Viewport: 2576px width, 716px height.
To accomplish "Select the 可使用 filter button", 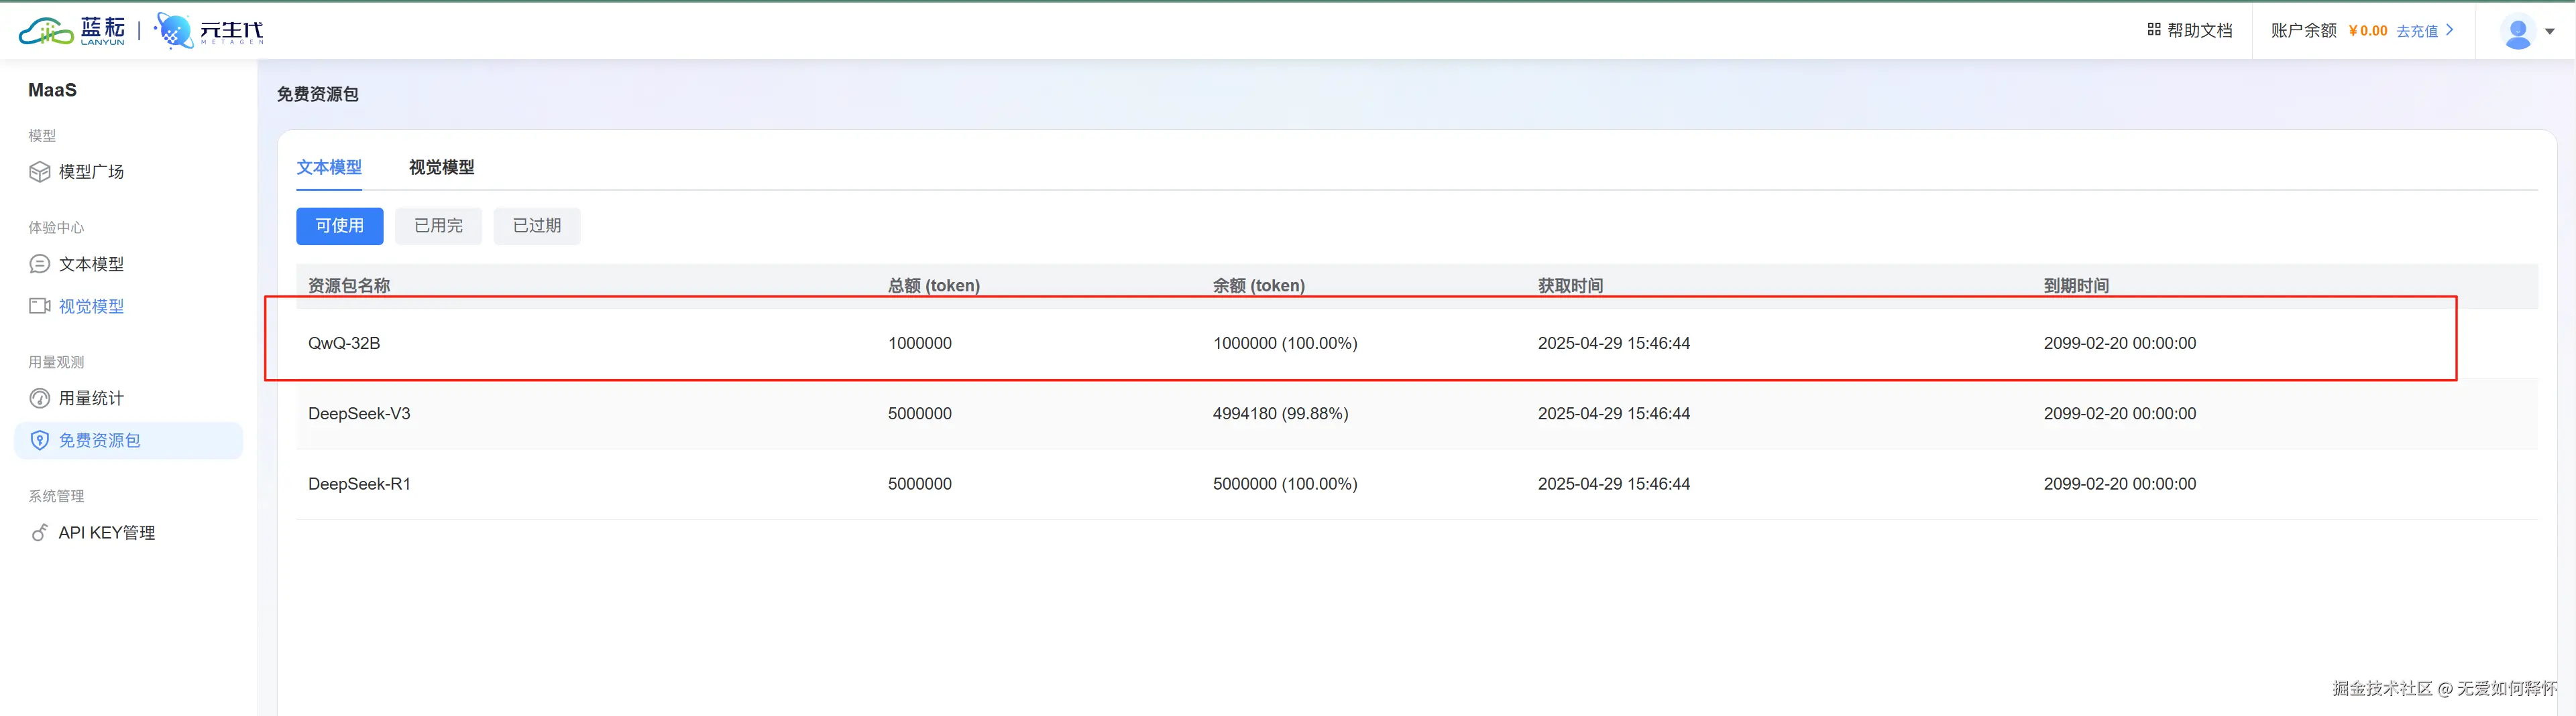I will pos(339,226).
